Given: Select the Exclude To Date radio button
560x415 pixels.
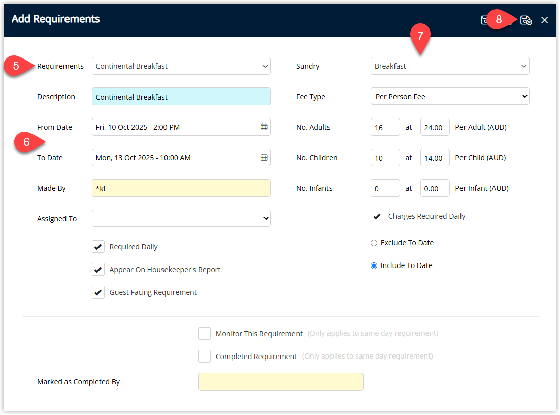Looking at the screenshot, I should 374,243.
